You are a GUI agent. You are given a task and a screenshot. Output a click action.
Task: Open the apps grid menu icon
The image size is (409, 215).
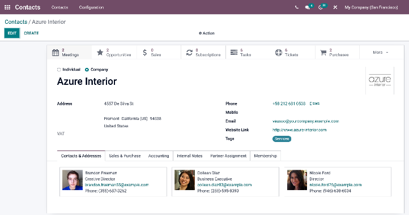[x=7, y=7]
